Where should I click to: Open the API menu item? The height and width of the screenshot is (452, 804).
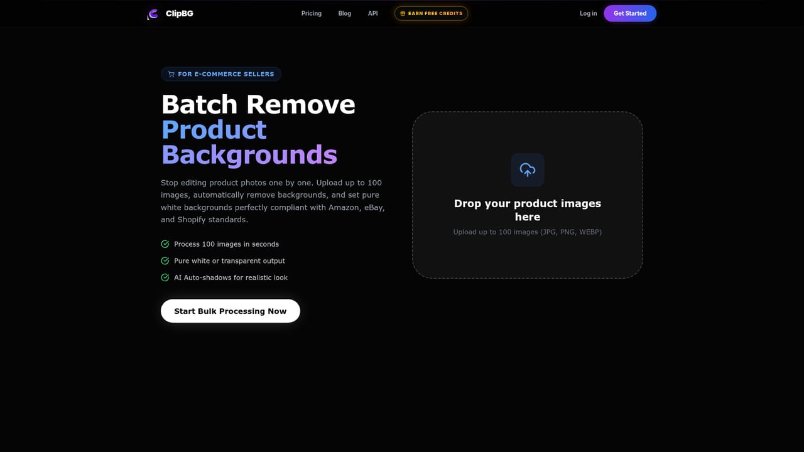point(373,13)
